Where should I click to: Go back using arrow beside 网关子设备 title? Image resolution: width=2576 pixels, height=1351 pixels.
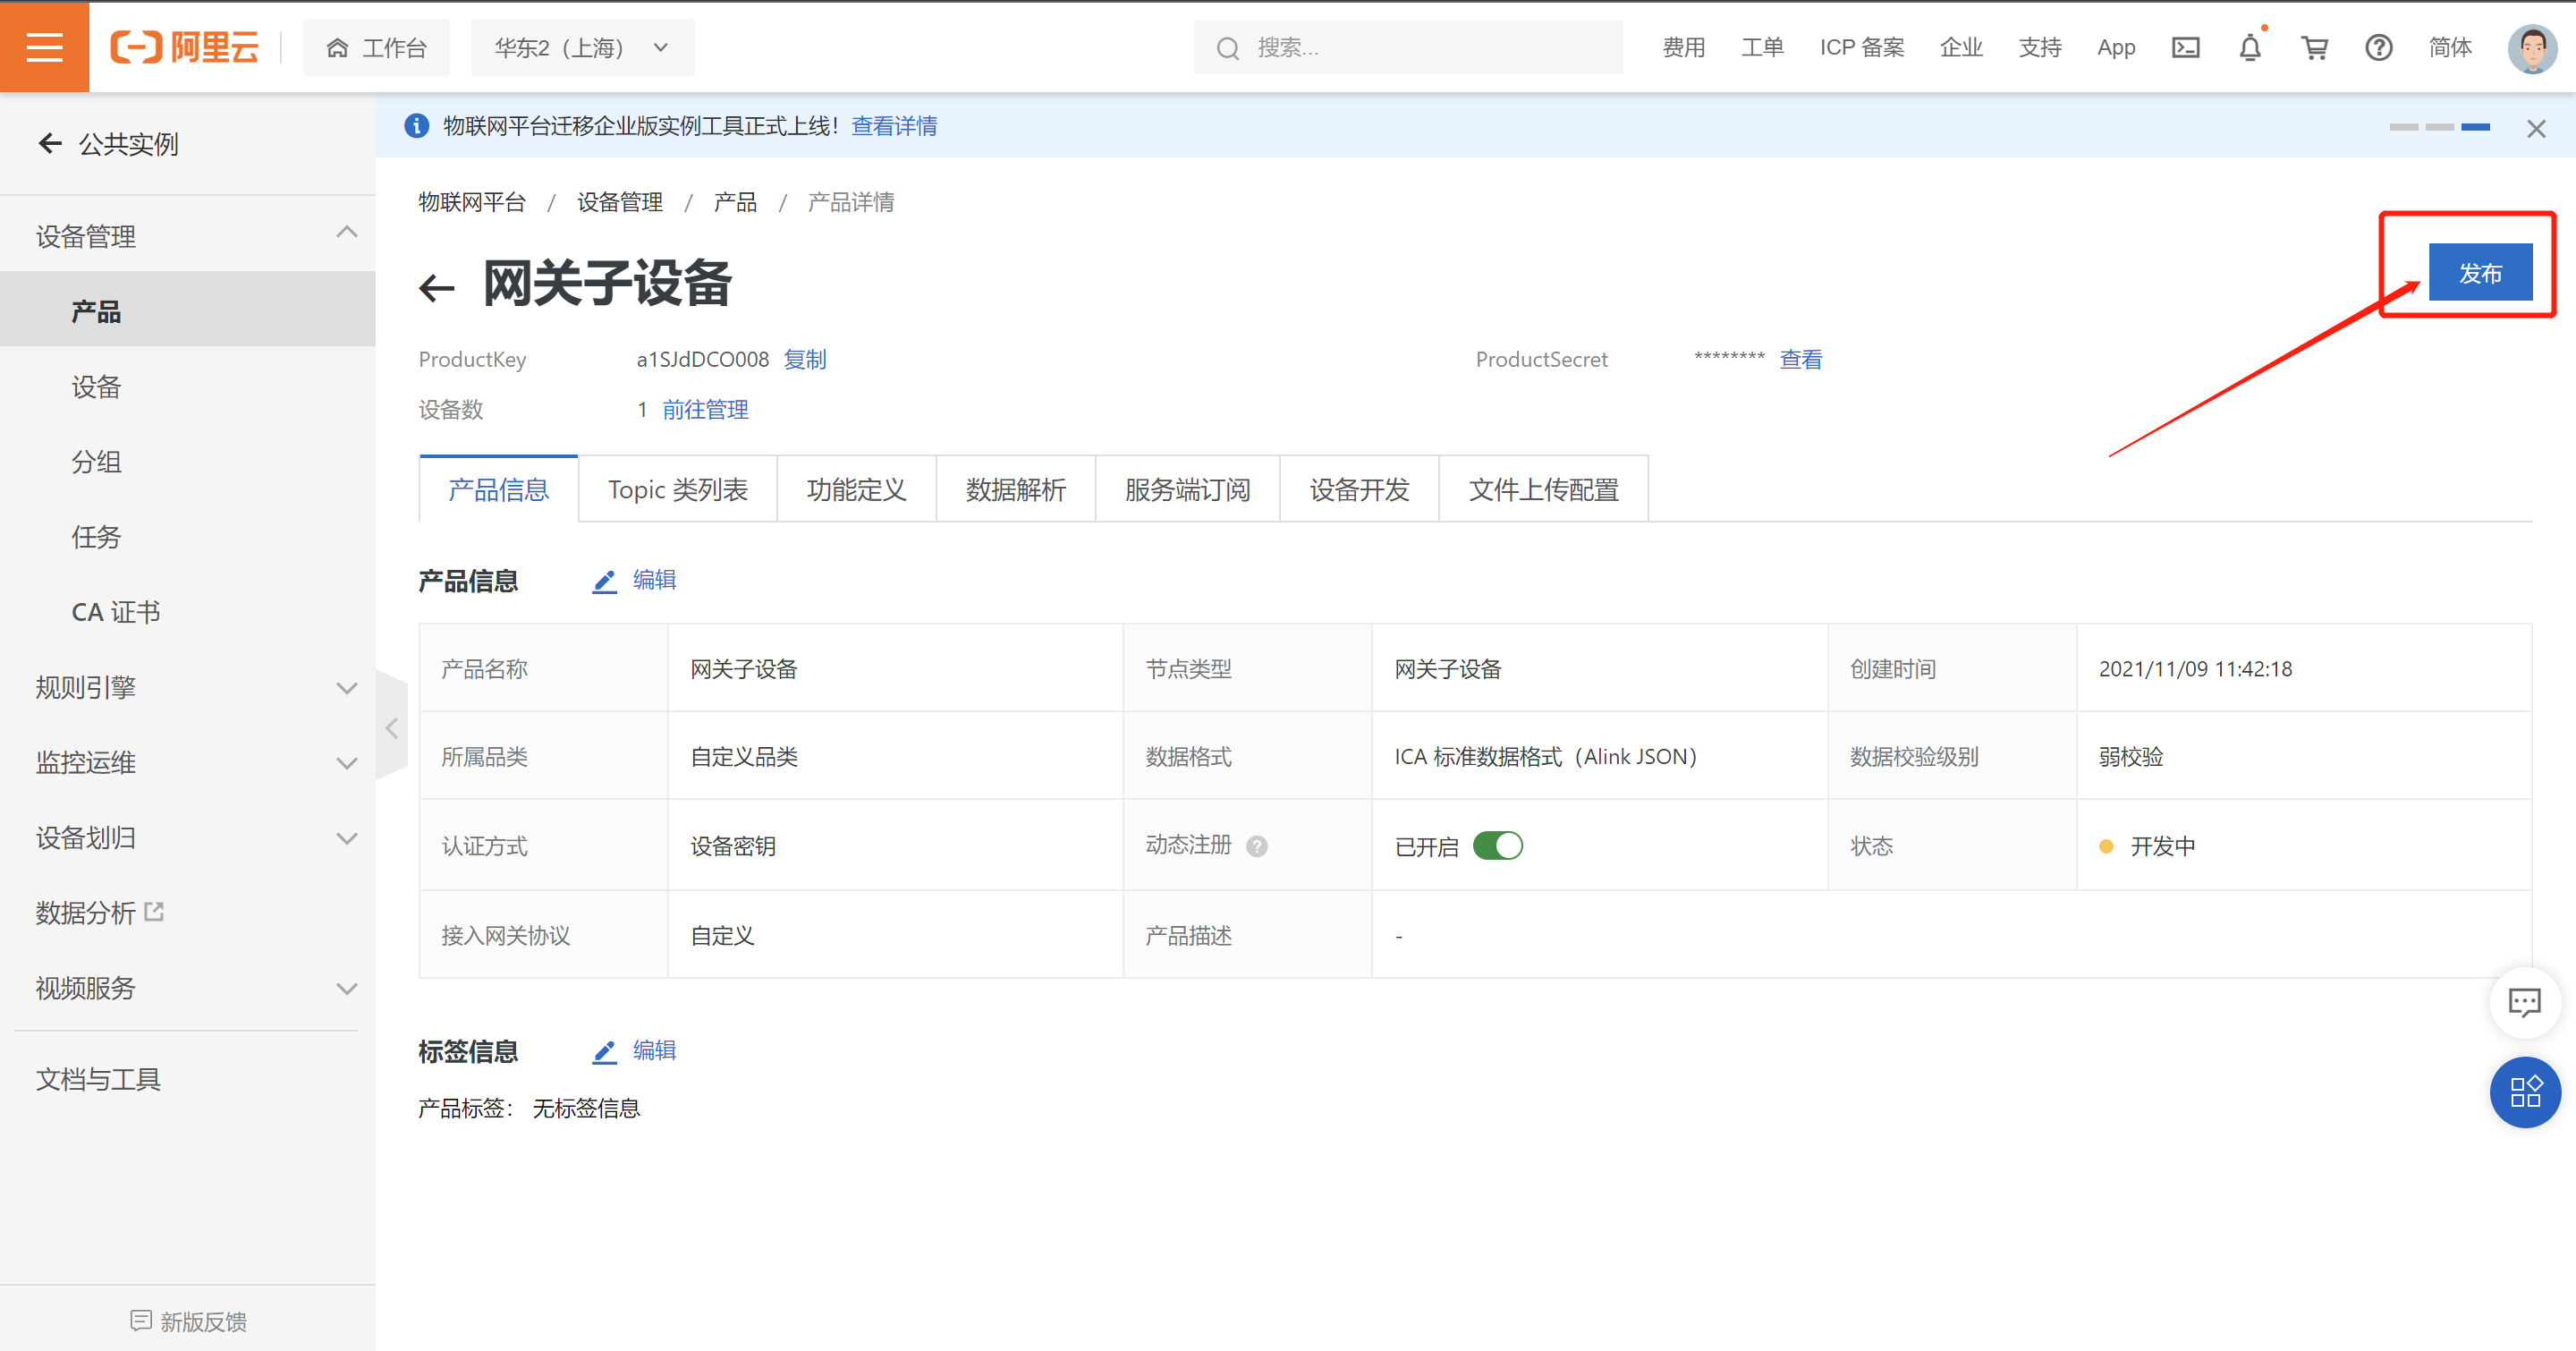tap(437, 288)
